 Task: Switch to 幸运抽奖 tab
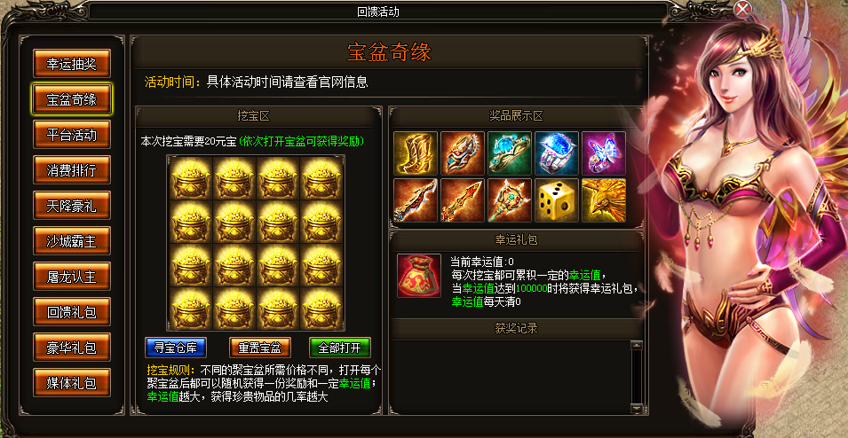[71, 64]
